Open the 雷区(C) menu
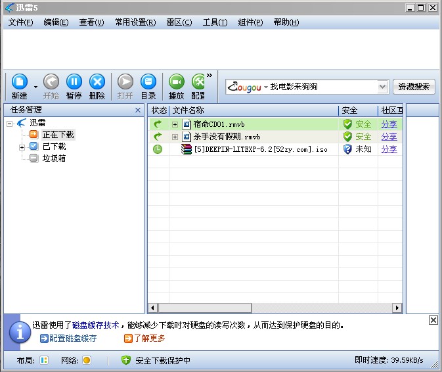Screen dimensions: 442x372 [x=179, y=22]
